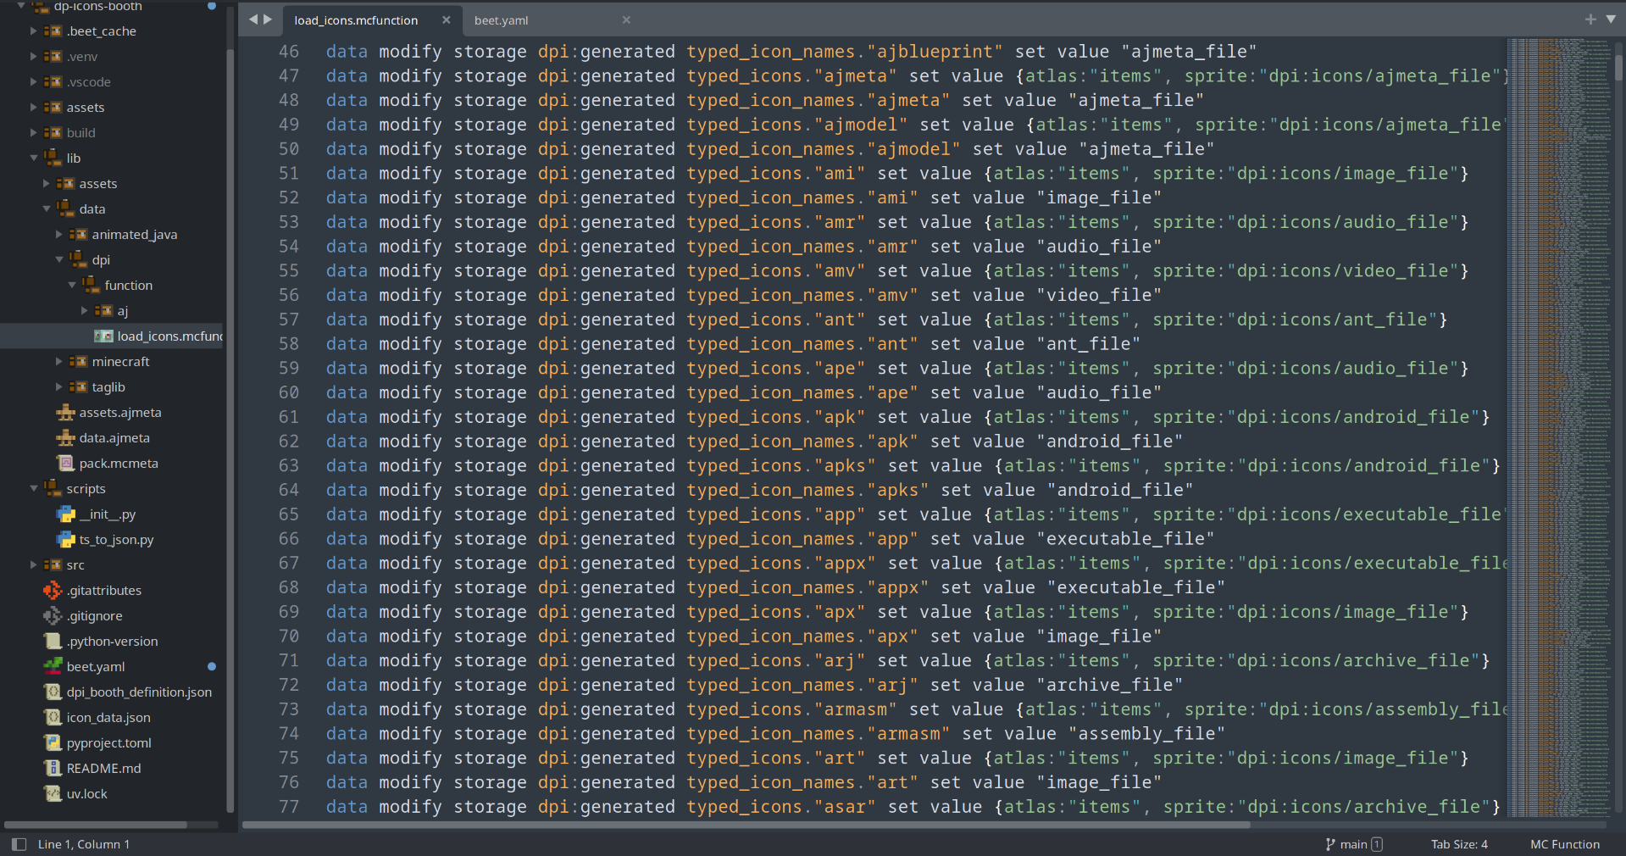The width and height of the screenshot is (1626, 856).
Task: Change the MC Function syntax selector
Action: tap(1565, 844)
